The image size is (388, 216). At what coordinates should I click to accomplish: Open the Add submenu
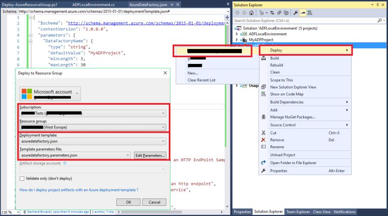(305, 110)
